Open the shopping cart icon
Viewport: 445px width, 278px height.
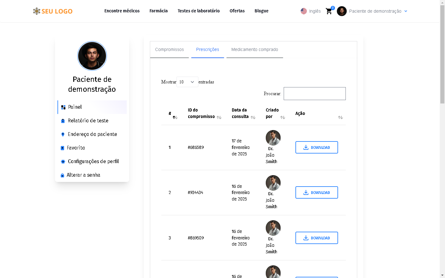(329, 11)
